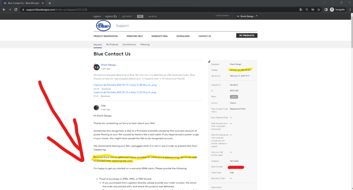The width and height of the screenshot is (353, 190).
Task: Click the 'January 18, 2021 00:56' created date
Action: pos(240,70)
